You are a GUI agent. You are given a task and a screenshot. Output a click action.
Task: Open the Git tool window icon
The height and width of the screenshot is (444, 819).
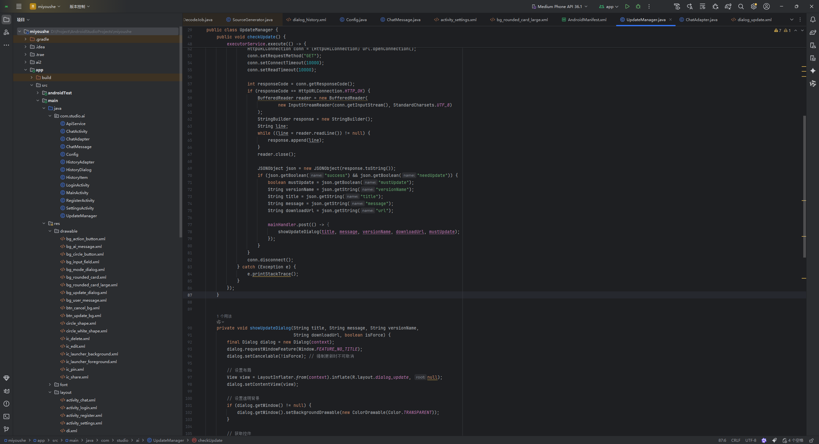[6, 429]
